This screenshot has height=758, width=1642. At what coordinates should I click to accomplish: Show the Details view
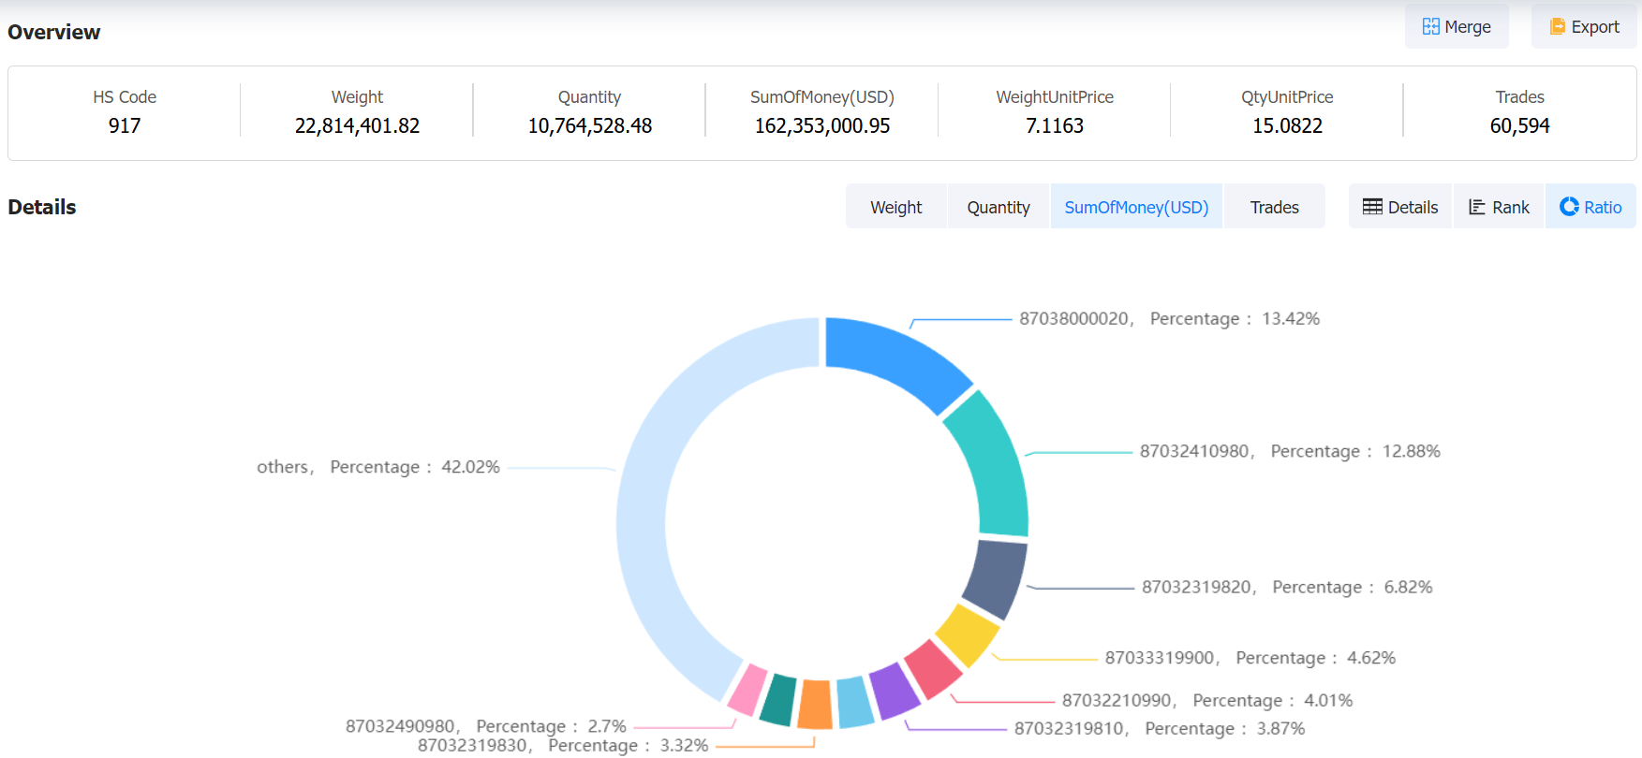point(1400,207)
